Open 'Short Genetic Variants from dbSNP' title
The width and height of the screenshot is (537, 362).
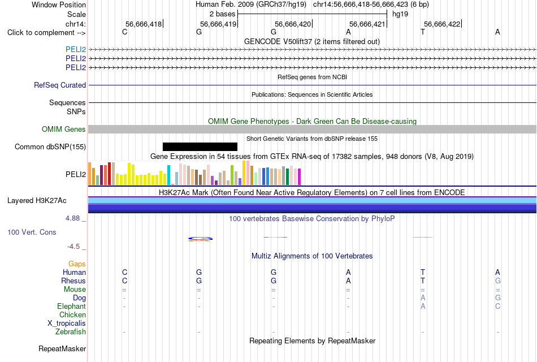coord(312,139)
